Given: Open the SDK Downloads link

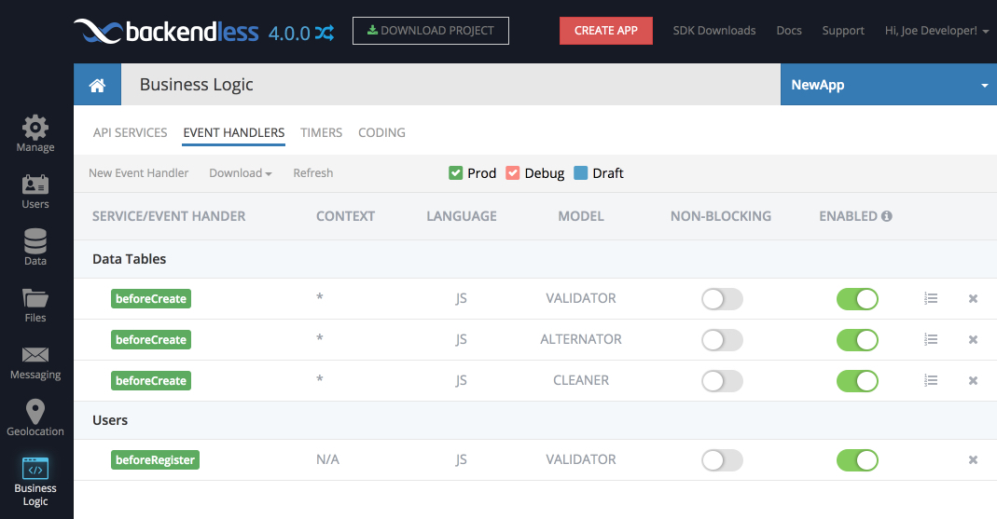Looking at the screenshot, I should coord(714,31).
